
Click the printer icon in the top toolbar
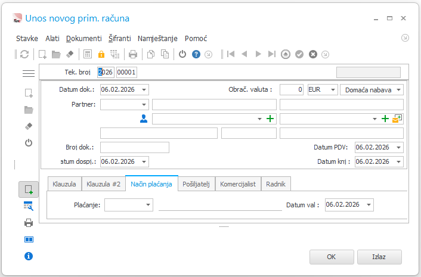(x=133, y=54)
